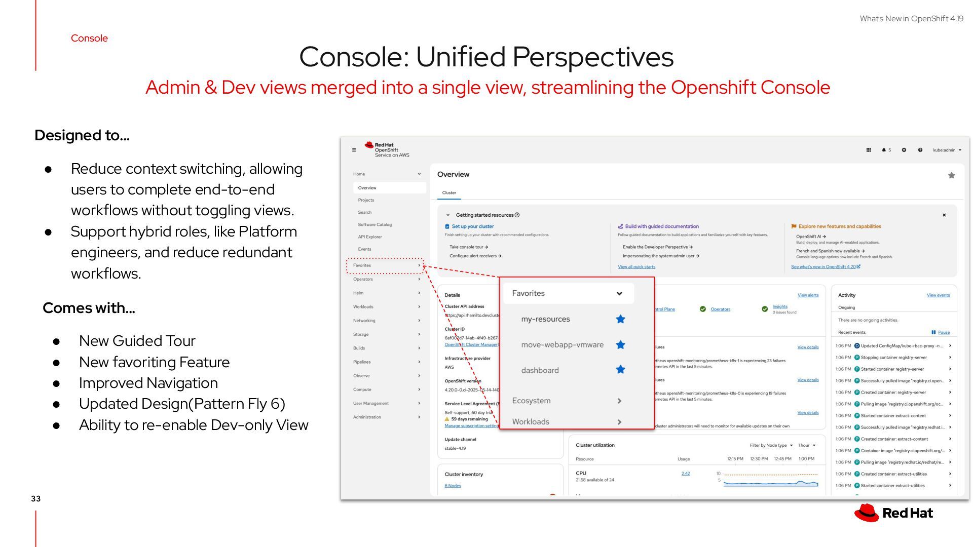Click the Take console tour link
The height and width of the screenshot is (547, 973).
469,247
